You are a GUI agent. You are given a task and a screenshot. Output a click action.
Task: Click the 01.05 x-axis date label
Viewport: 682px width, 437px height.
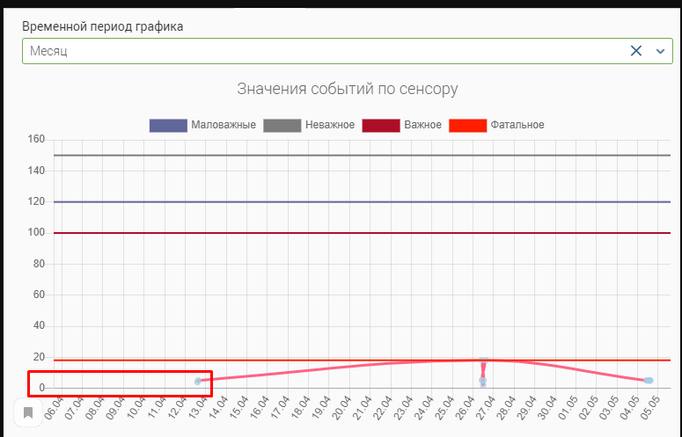point(568,407)
